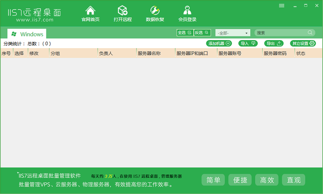The image size is (323, 194).
Task: Sort by 负责人 column header
Action: (x=117, y=53)
